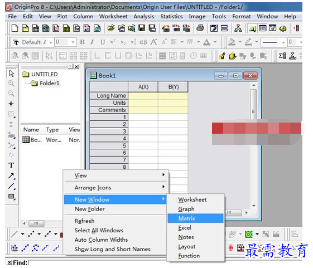Viewport: 313px width, 268px height.
Task: Open the Analysis menu
Action: click(144, 16)
